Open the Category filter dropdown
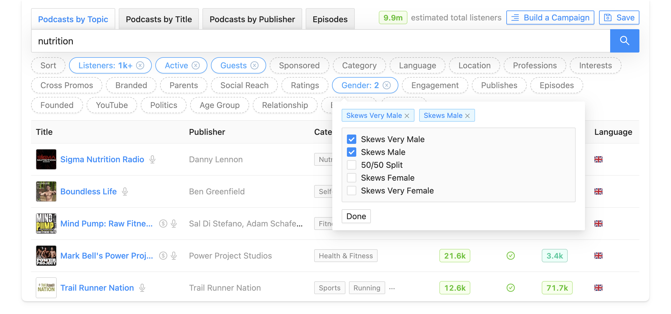 pyautogui.click(x=359, y=65)
